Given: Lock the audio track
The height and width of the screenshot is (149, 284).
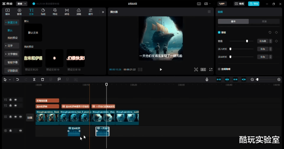Looking at the screenshot, I should point(11,131).
